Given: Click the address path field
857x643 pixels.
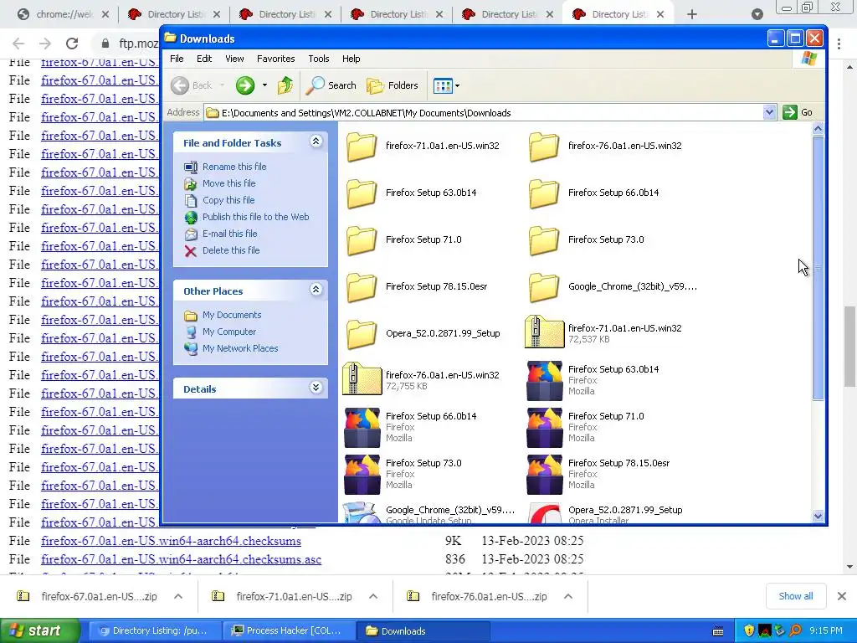Looking at the screenshot, I should click(484, 113).
